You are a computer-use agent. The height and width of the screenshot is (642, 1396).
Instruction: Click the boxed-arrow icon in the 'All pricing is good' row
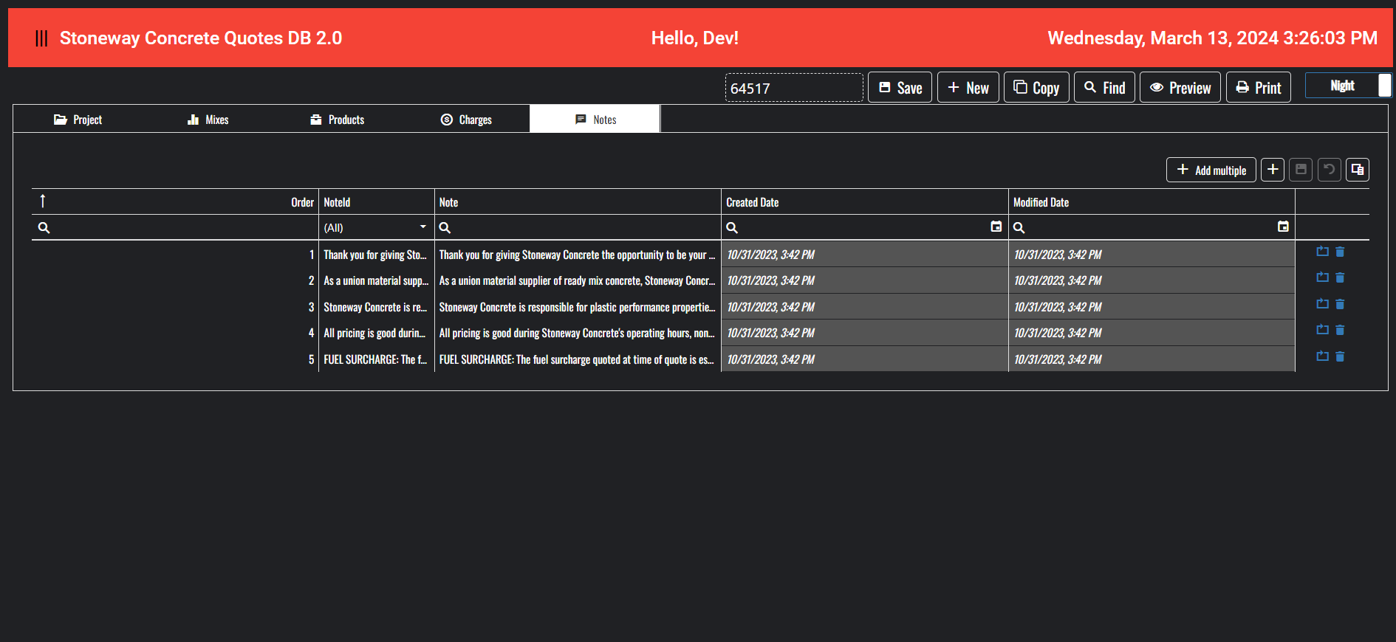(x=1322, y=330)
